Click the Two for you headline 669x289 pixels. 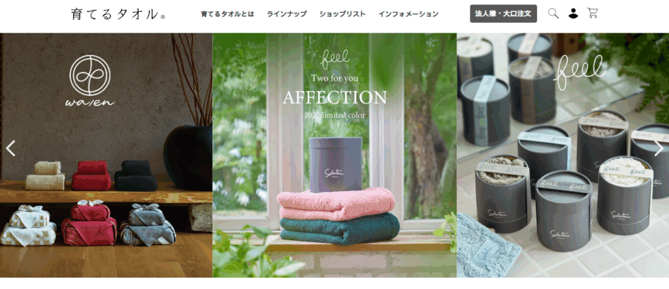(x=334, y=78)
